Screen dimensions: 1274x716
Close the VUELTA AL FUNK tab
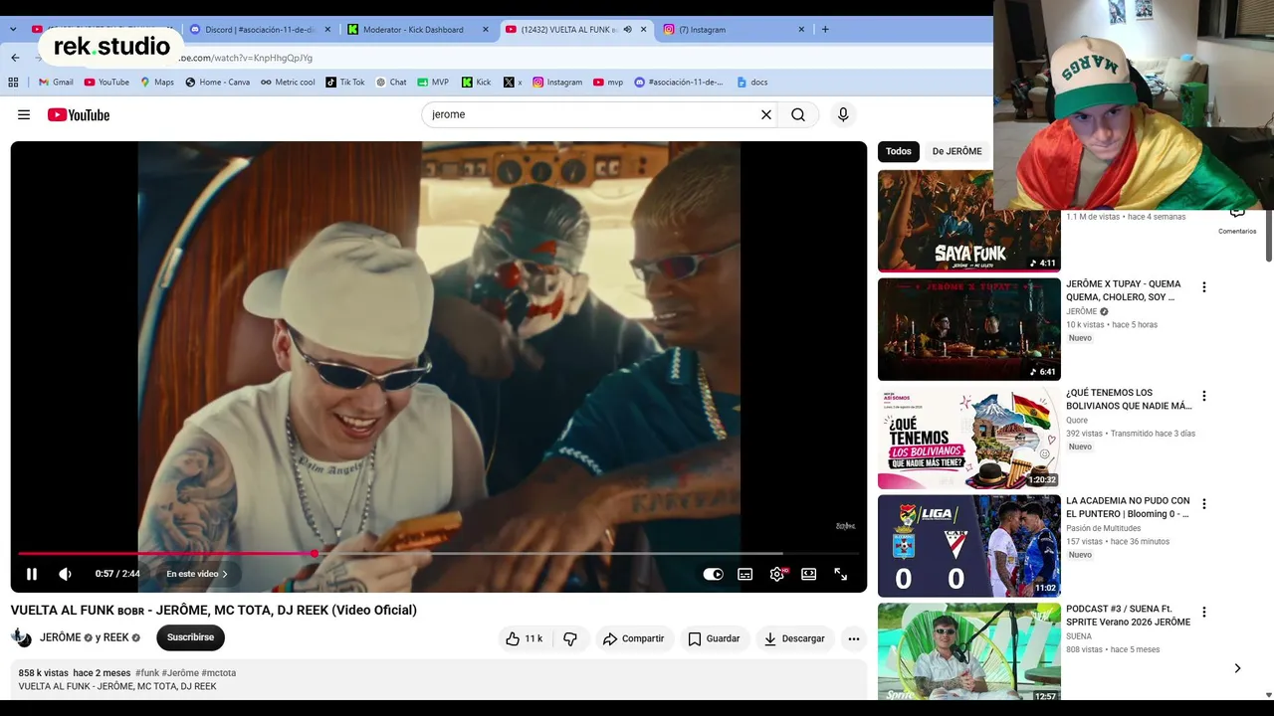pyautogui.click(x=643, y=30)
